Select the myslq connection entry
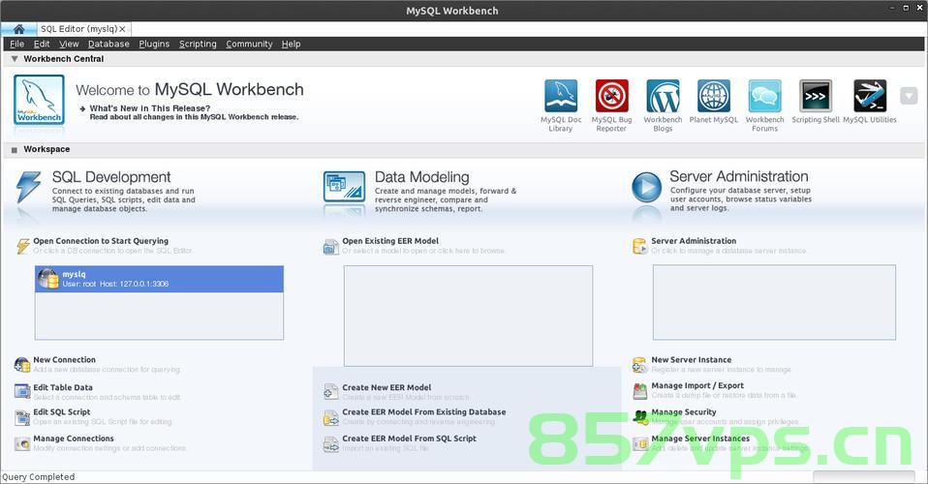 [159, 279]
